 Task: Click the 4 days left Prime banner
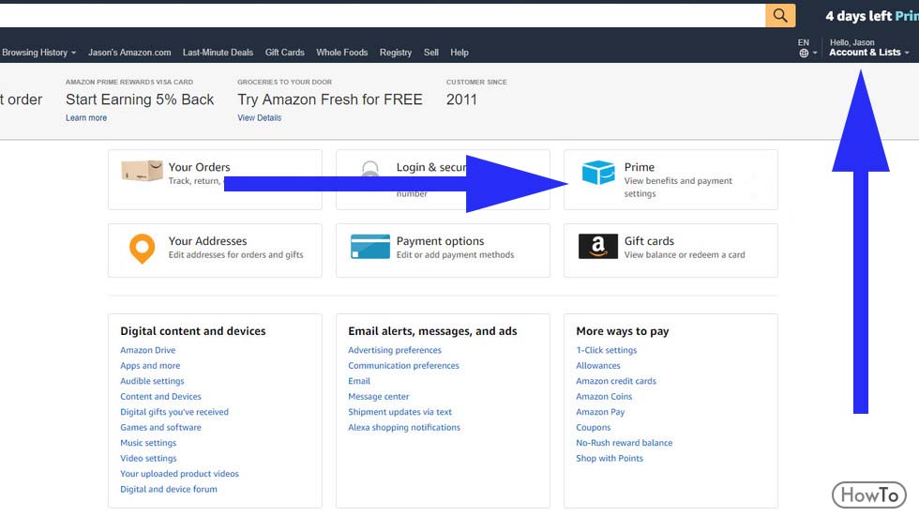pos(871,16)
